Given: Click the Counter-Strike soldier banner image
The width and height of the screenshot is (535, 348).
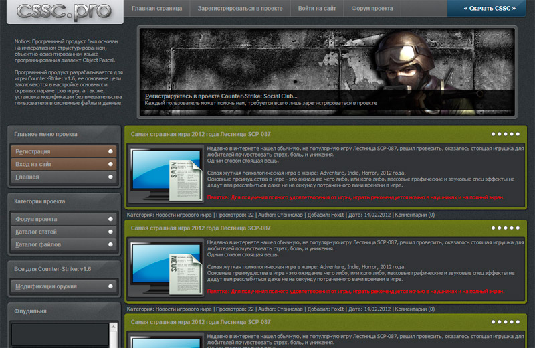Looking at the screenshot, I should pyautogui.click(x=327, y=72).
